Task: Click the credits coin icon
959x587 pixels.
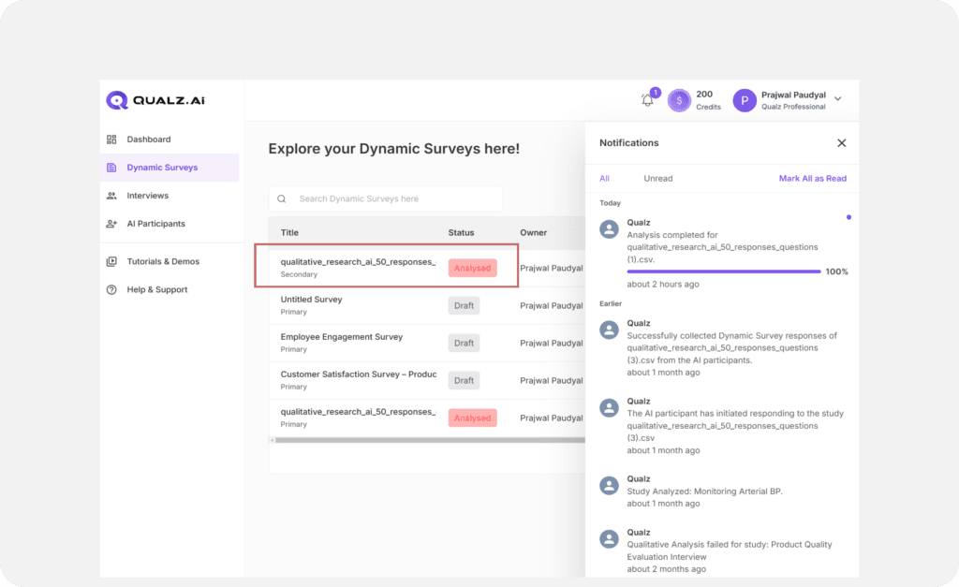Action: 679,100
